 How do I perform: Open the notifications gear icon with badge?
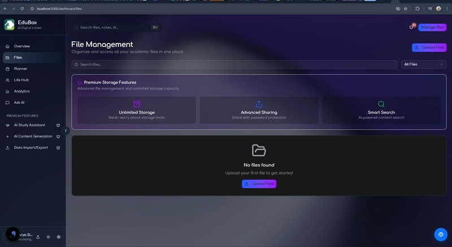(412, 27)
